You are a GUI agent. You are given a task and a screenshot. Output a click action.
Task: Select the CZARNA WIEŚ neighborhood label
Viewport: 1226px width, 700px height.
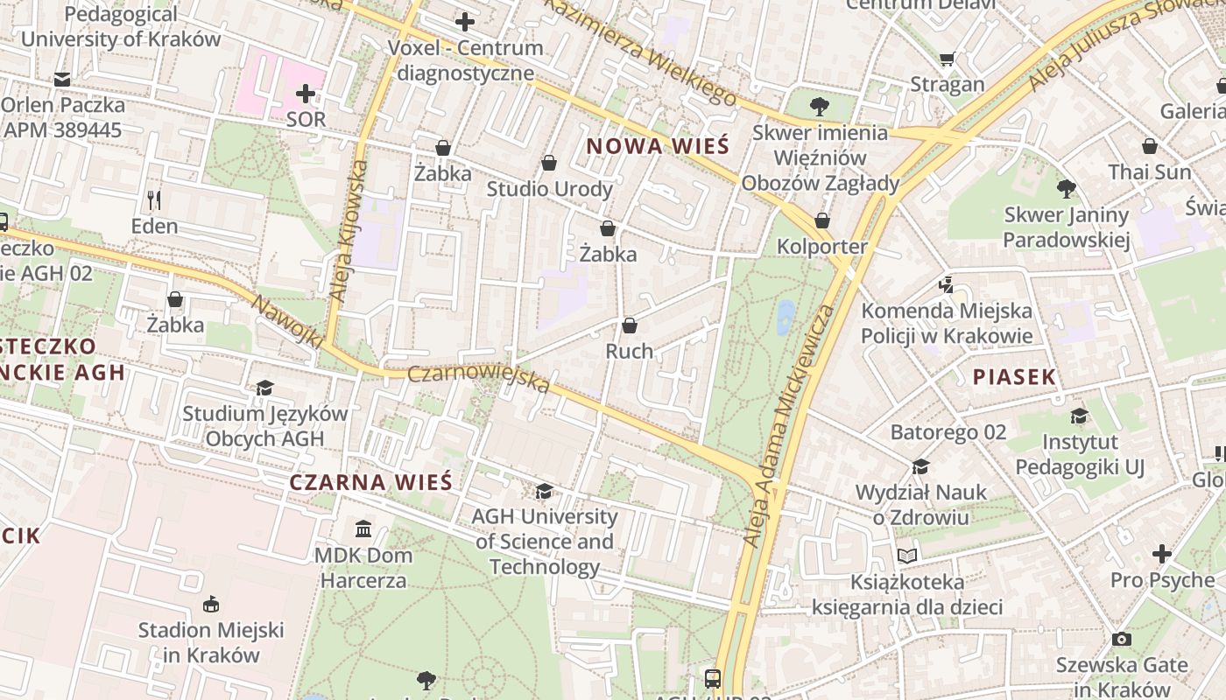click(x=371, y=482)
